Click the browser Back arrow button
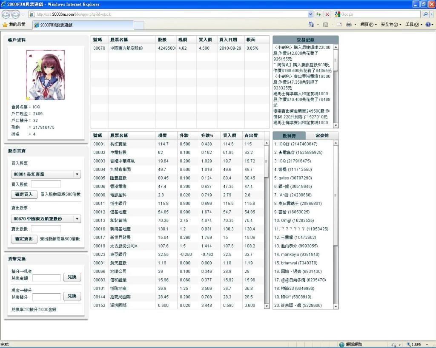Image resolution: width=436 pixels, height=348 pixels. click(x=6, y=14)
